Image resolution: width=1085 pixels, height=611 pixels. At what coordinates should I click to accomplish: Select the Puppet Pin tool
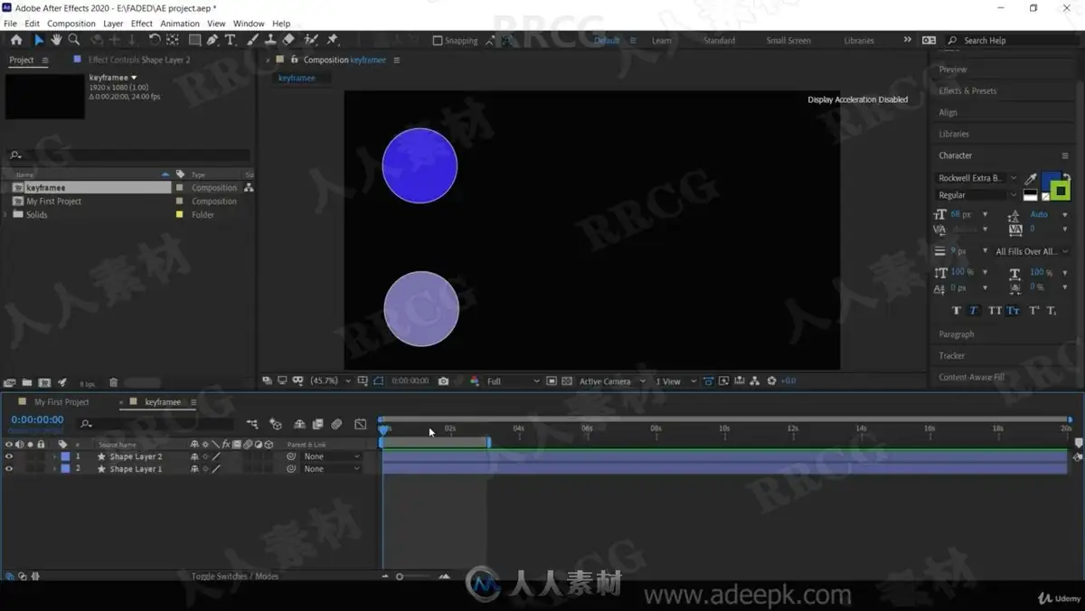pos(332,40)
